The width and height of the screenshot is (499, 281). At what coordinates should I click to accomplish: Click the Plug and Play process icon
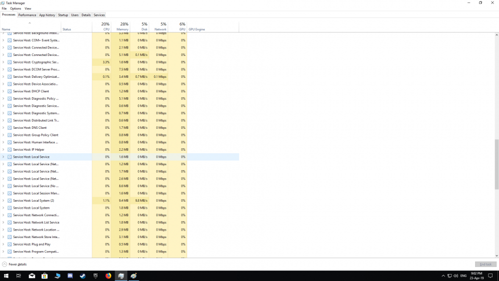point(9,245)
